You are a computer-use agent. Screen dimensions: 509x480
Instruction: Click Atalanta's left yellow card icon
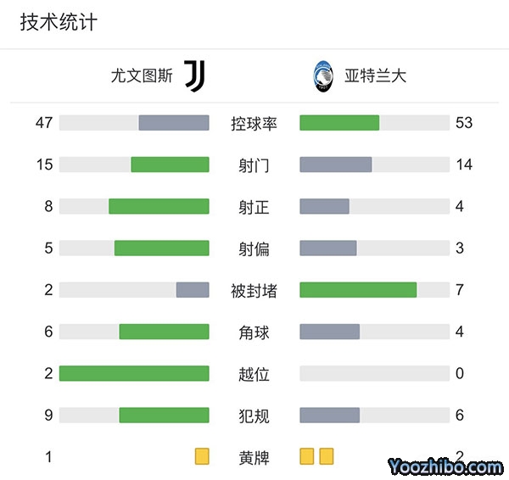point(307,457)
